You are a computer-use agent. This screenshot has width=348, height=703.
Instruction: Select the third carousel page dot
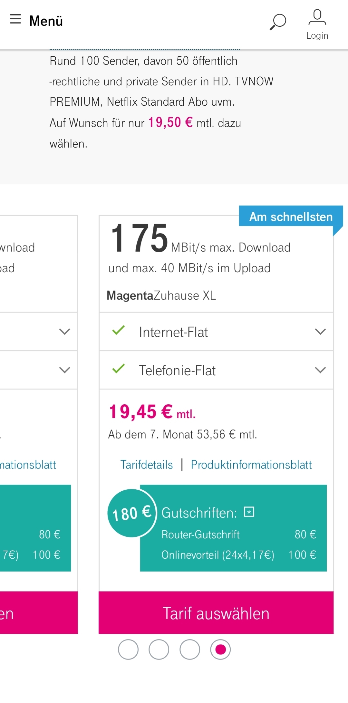[x=190, y=650]
